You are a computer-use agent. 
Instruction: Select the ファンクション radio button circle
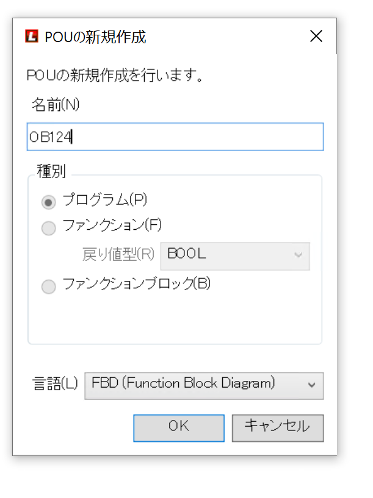tap(48, 228)
